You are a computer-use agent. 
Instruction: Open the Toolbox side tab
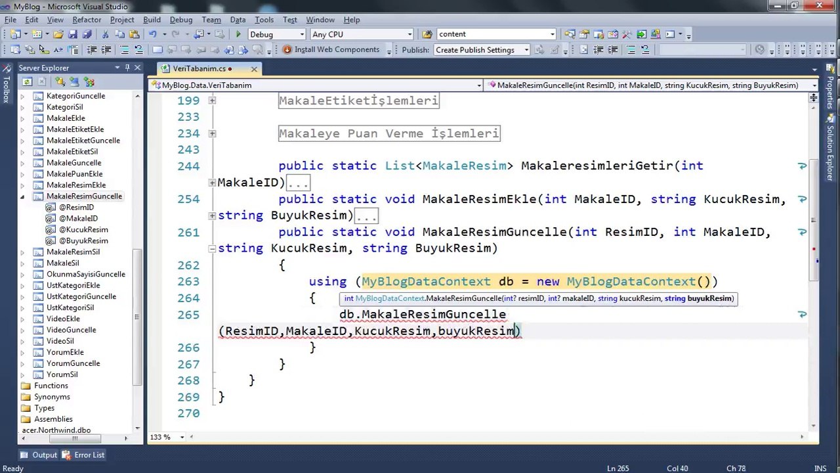tap(6, 85)
